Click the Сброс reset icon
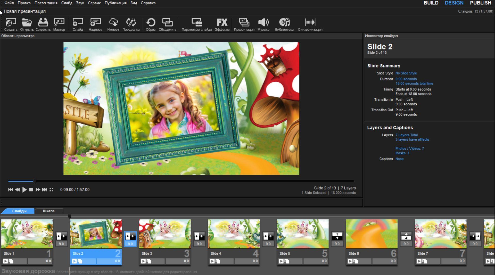This screenshot has width=495, height=275. pyautogui.click(x=151, y=24)
